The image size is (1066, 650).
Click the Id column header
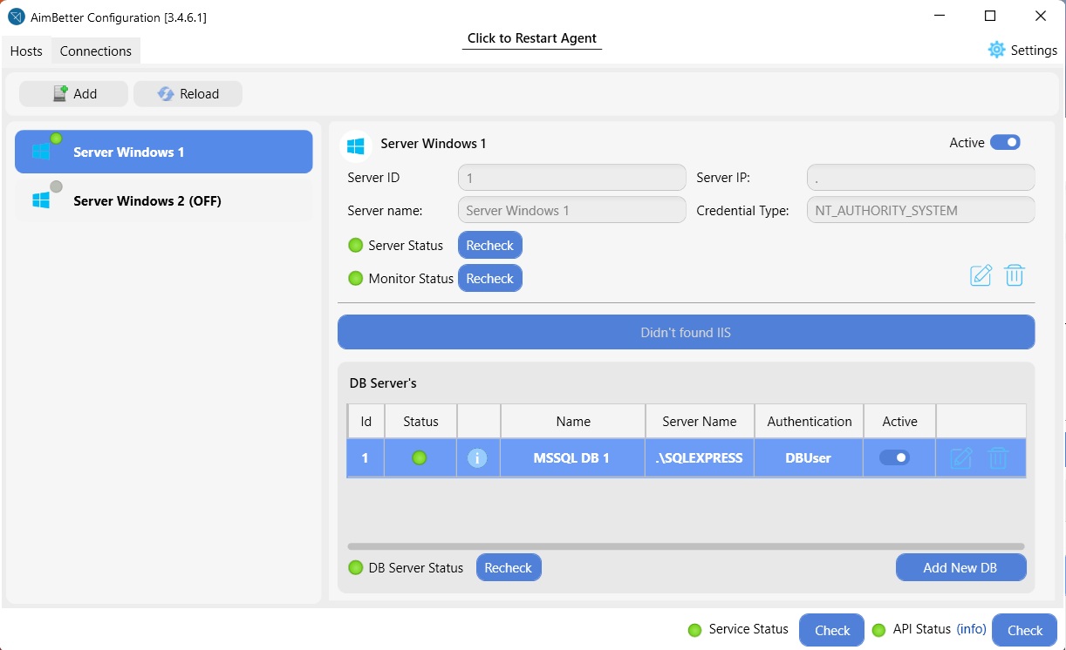tap(366, 422)
